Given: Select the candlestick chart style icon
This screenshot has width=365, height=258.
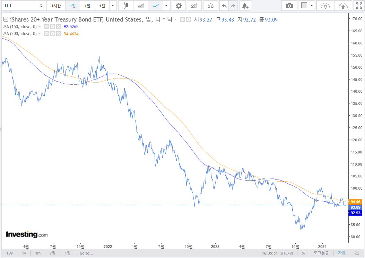Looking at the screenshot, I should click(126, 6).
